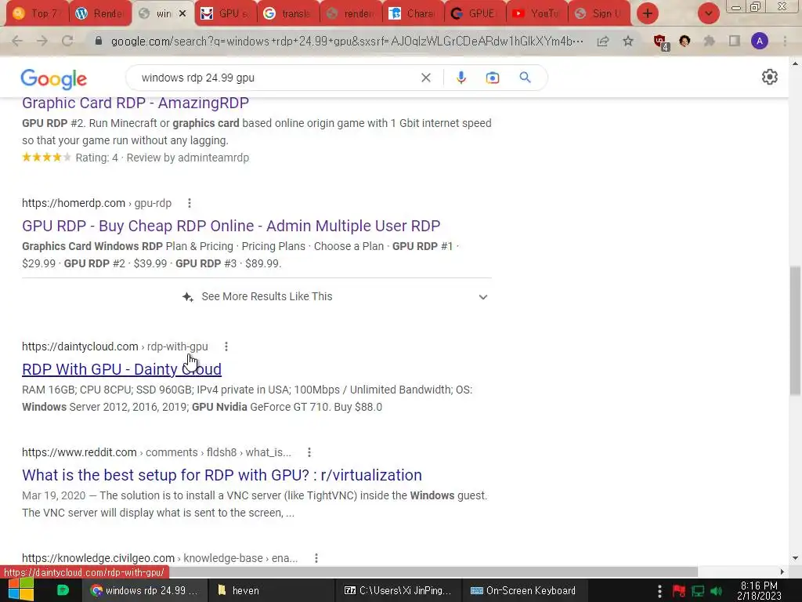Switch to the GPU mail tab
The image size is (802, 602).
tap(226, 14)
